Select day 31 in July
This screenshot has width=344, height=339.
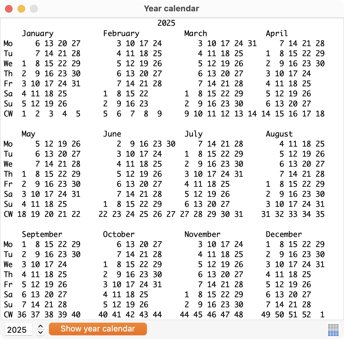click(x=239, y=174)
